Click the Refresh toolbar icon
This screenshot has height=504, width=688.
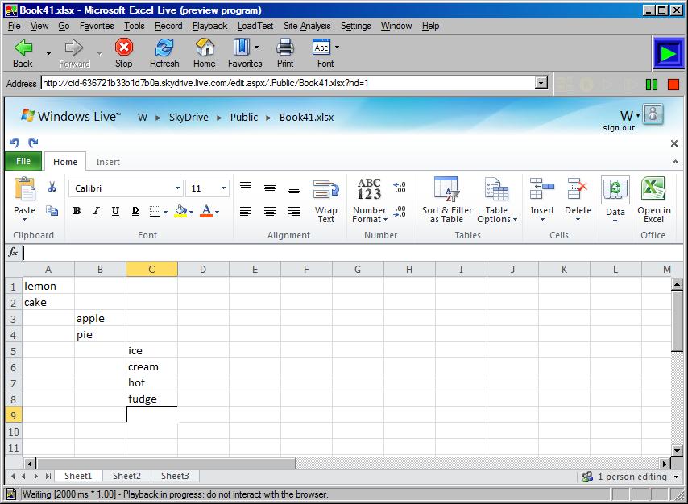click(x=164, y=51)
